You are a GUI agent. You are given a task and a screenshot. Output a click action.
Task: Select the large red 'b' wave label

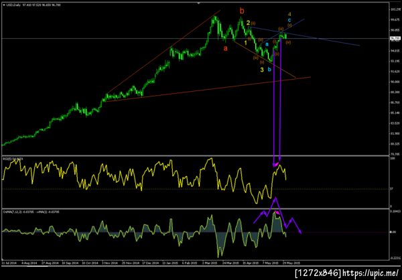tap(242, 11)
